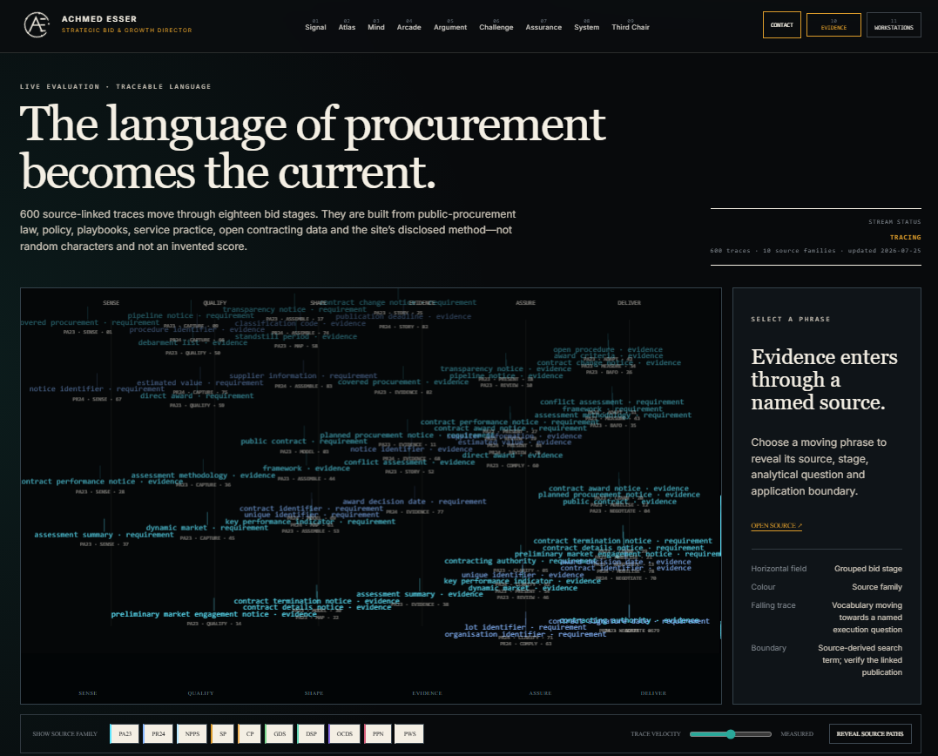
Task: Open the System nav item
Action: 587,25
